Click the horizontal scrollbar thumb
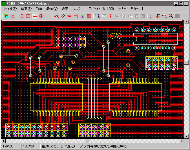190x150 pixels. coord(87,141)
